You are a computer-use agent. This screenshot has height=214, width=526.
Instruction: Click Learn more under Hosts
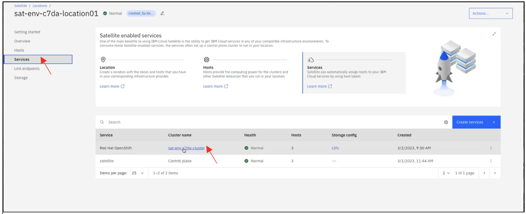pos(215,86)
